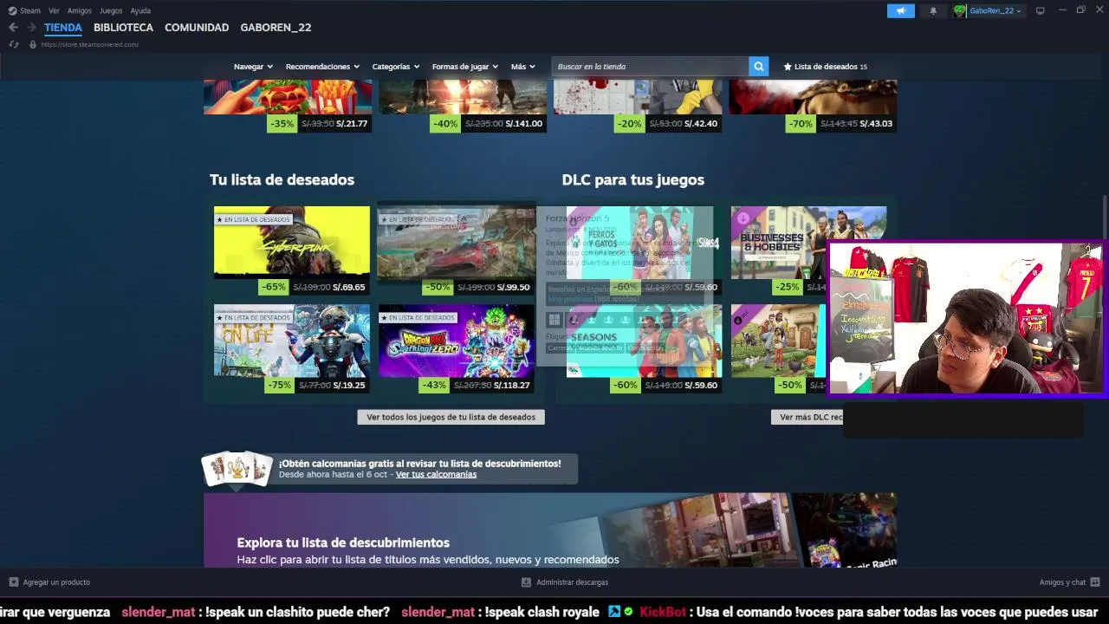
Task: Open the Ver tus calcomanías link
Action: (436, 474)
